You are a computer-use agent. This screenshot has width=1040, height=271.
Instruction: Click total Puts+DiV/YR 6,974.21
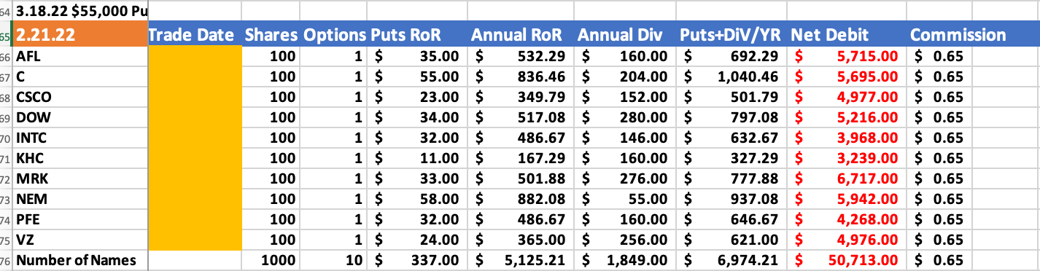pyautogui.click(x=732, y=260)
